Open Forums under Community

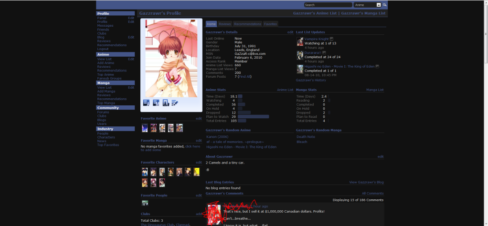tap(103, 112)
